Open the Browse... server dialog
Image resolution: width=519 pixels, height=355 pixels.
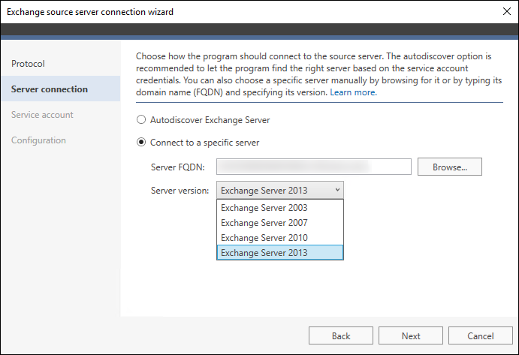(x=450, y=167)
